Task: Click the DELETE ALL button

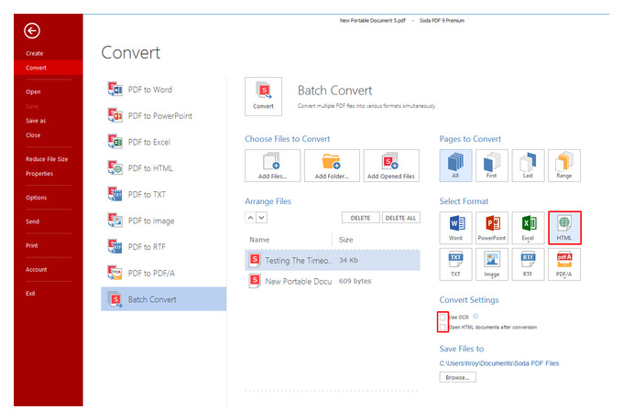Action: [x=400, y=218]
